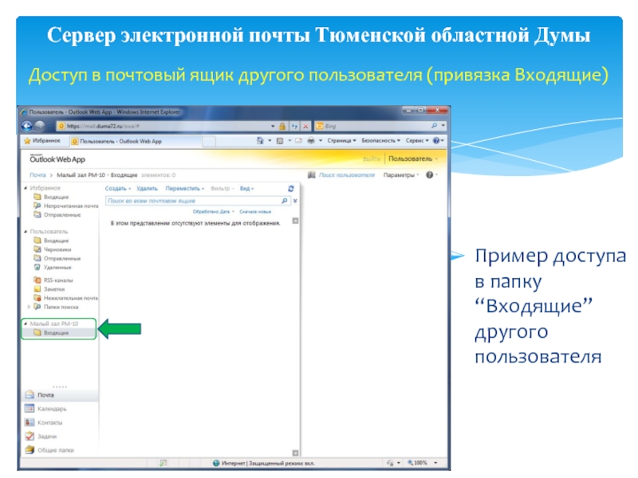Go back with the browser Back arrow

pyautogui.click(x=26, y=126)
